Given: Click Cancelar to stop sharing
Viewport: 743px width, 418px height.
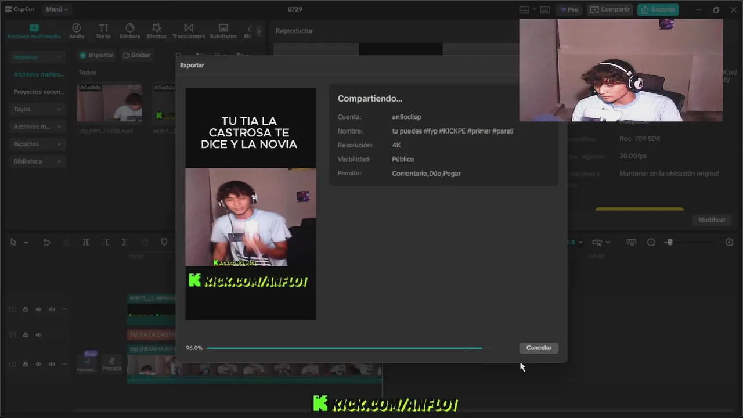Looking at the screenshot, I should pyautogui.click(x=539, y=348).
